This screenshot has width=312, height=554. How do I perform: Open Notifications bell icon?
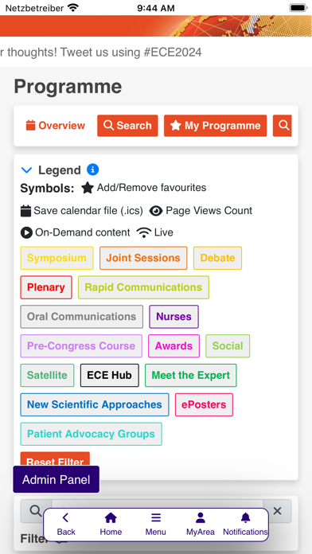(x=245, y=518)
